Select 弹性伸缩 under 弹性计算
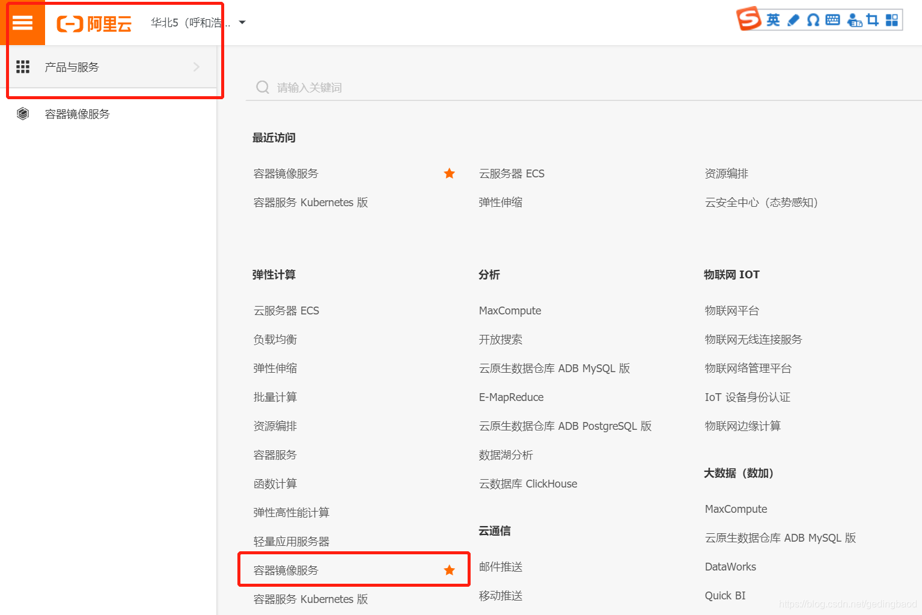 pos(275,369)
